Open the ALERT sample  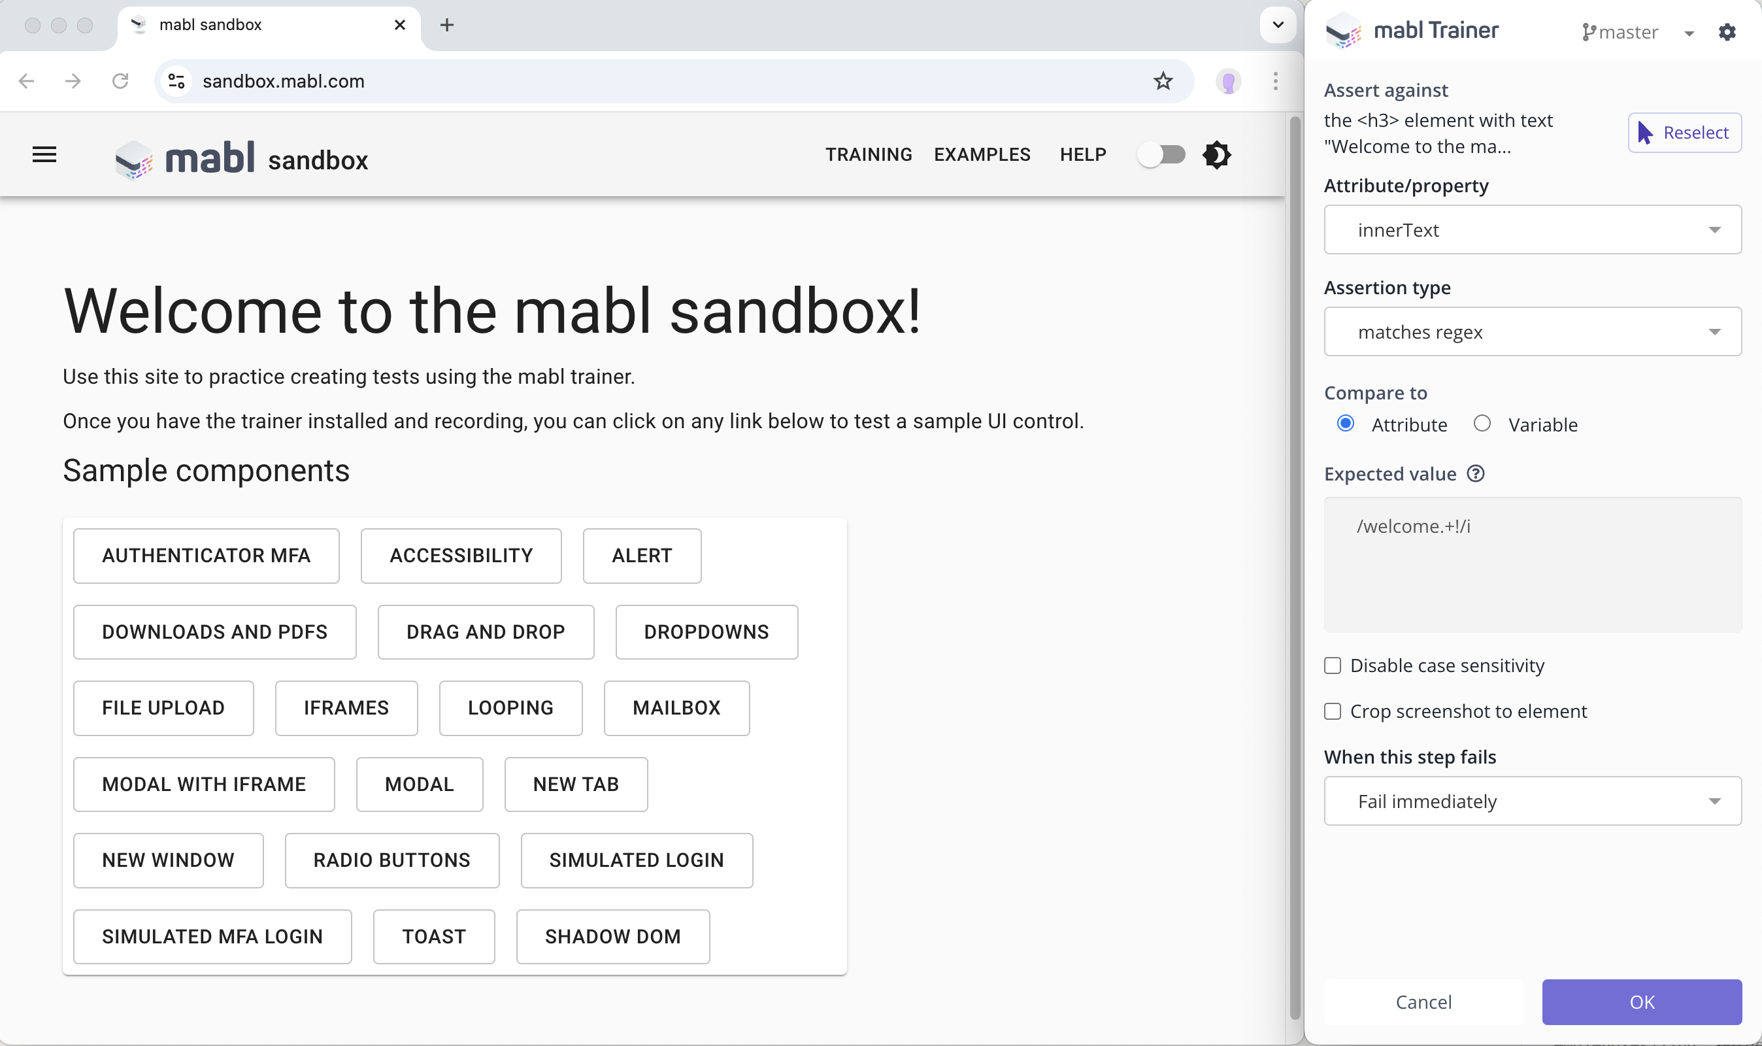click(642, 556)
